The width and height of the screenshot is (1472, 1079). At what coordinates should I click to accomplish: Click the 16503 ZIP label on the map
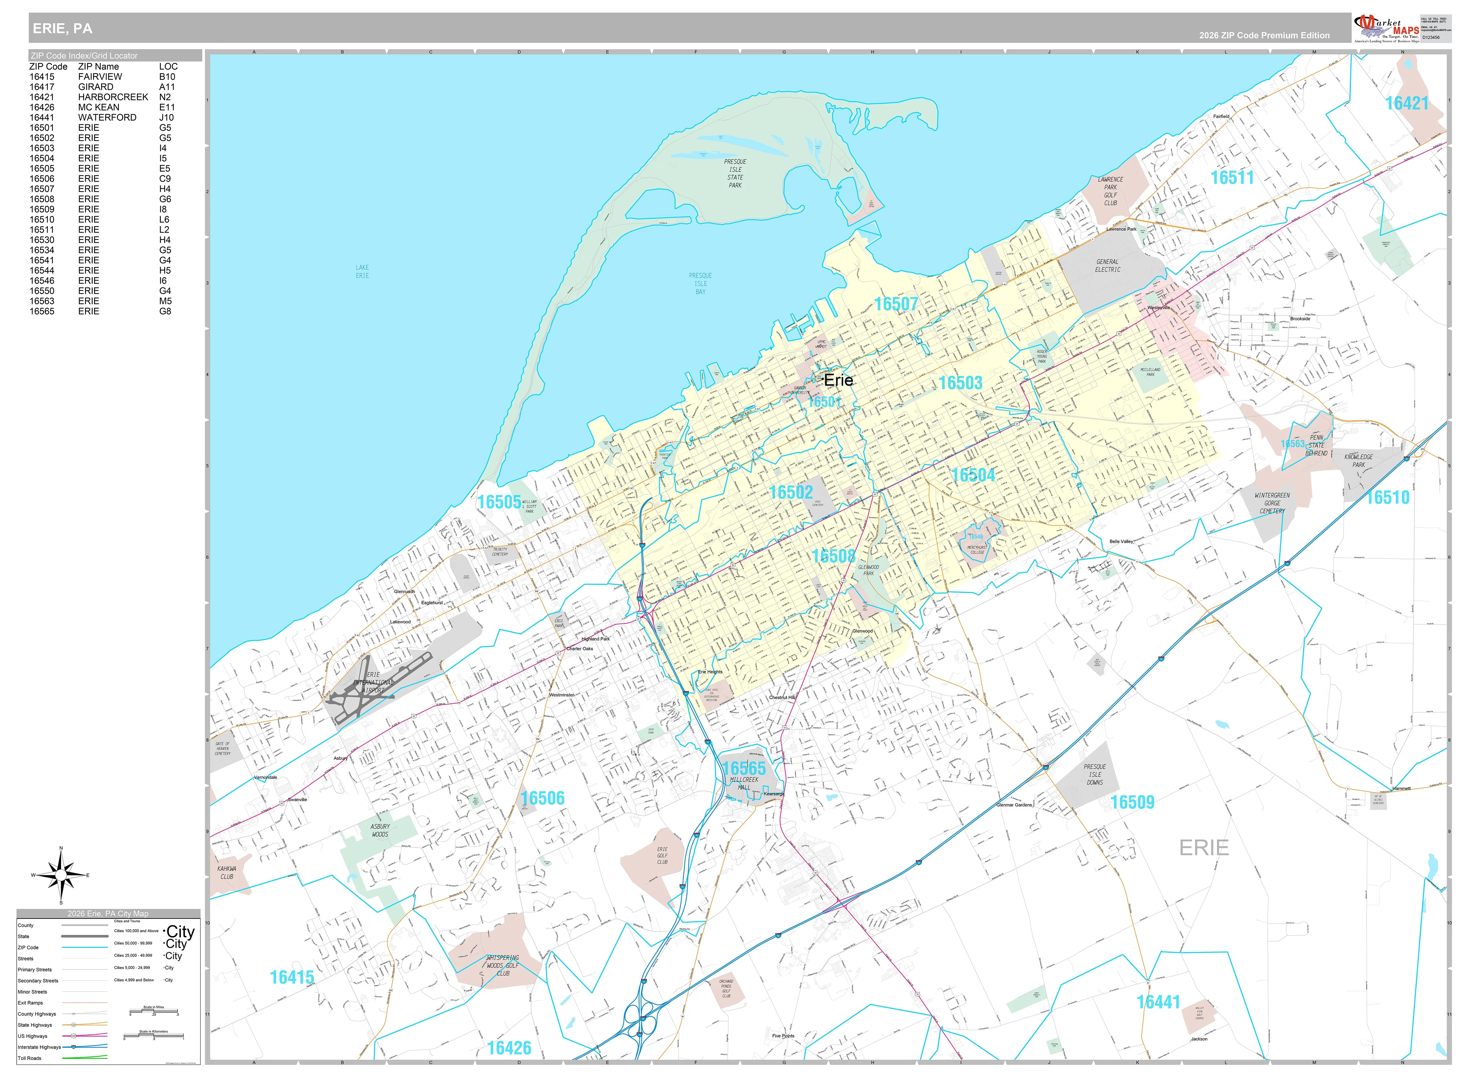pos(960,383)
